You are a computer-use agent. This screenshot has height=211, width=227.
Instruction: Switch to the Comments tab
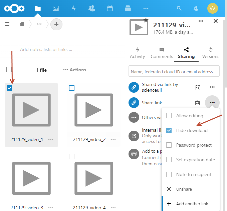click(162, 53)
